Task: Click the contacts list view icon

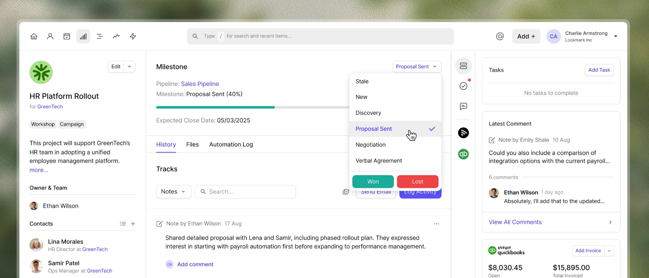Action: pos(123,224)
